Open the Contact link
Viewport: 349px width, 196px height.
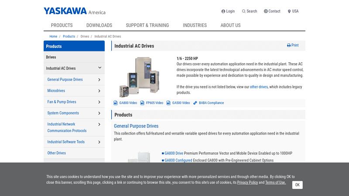274,11
